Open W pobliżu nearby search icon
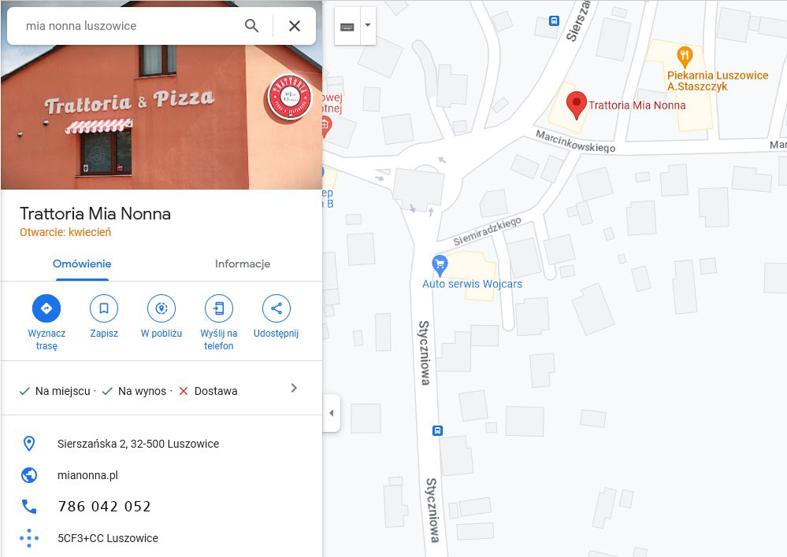The width and height of the screenshot is (787, 557). [x=161, y=308]
